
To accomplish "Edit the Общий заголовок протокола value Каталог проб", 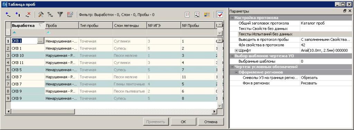I will click(x=326, y=23).
